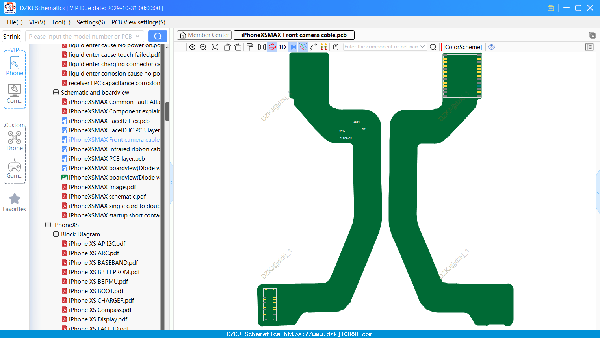The height and width of the screenshot is (338, 600).
Task: Toggle the 3D view mode
Action: coord(282,47)
